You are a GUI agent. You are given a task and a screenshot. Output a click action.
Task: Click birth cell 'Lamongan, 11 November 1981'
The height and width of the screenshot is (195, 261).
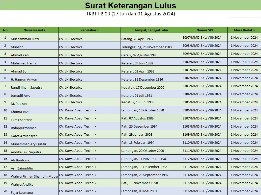click(x=151, y=159)
